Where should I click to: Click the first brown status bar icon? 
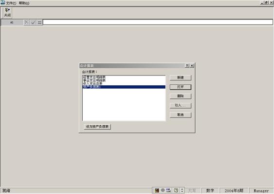pos(157,190)
